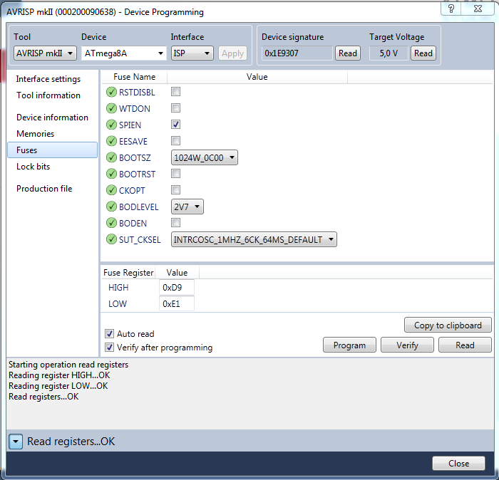
Task: Click the green status icon beside BOOTRST
Action: (111, 174)
